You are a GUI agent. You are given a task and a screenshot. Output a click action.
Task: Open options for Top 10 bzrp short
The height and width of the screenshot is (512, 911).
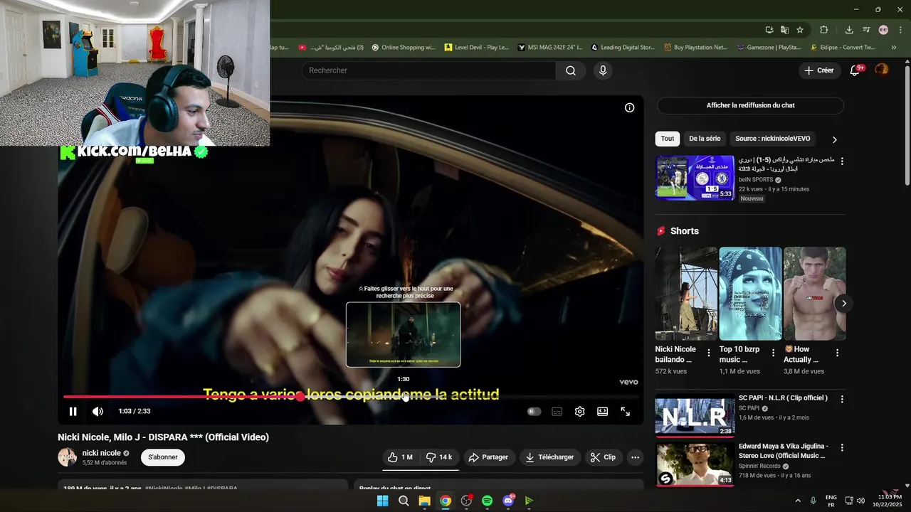[x=773, y=353]
